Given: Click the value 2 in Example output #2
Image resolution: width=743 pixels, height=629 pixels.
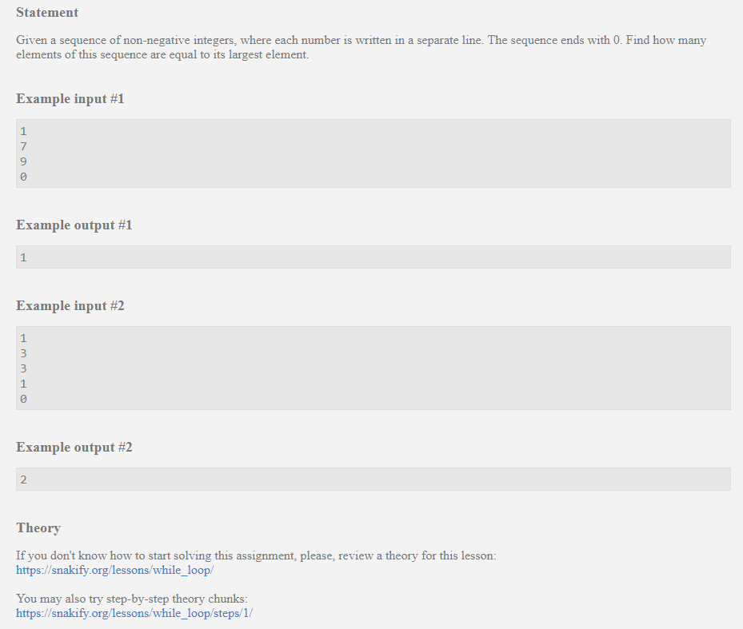Looking at the screenshot, I should (24, 480).
